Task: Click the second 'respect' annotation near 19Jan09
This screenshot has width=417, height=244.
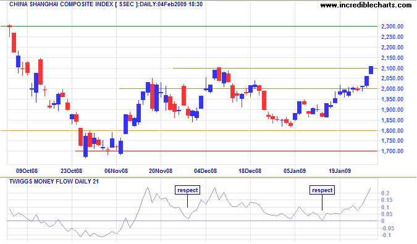Action: click(x=322, y=190)
